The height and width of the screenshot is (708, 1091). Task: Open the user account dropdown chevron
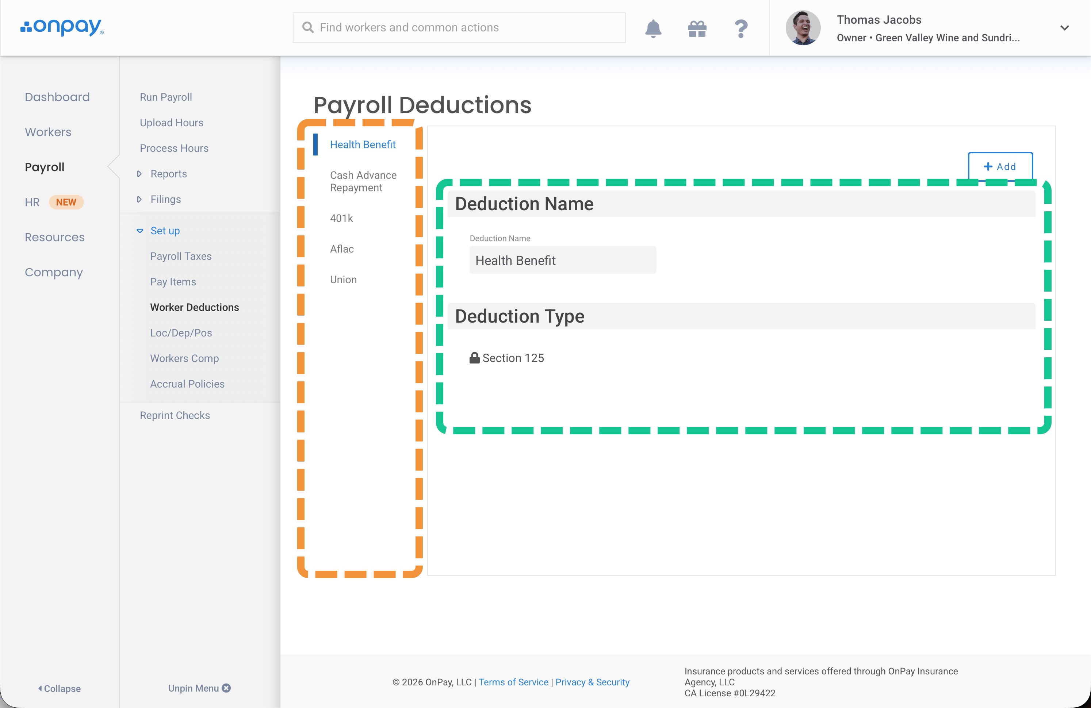[1064, 28]
